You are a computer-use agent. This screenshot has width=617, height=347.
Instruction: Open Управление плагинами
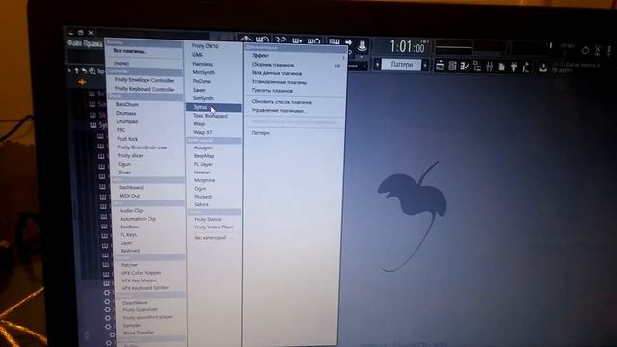click(x=279, y=111)
